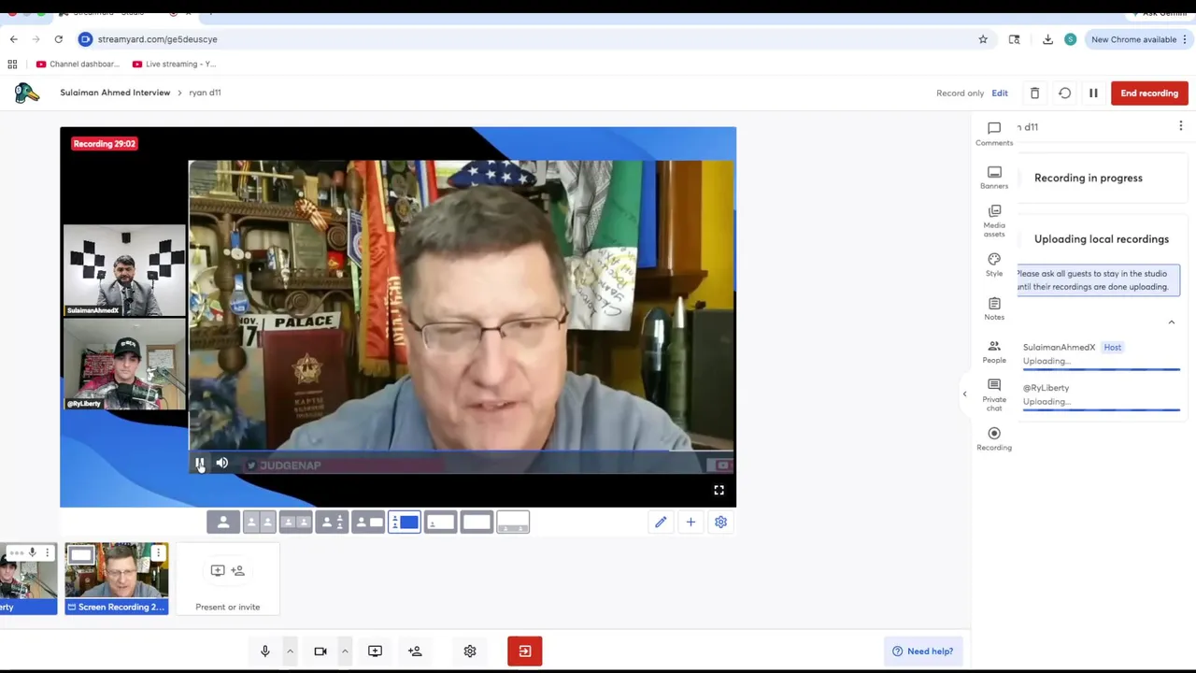Viewport: 1196px width, 673px height.
Task: Click the Screen Recording participant thumbnail
Action: pos(117,579)
